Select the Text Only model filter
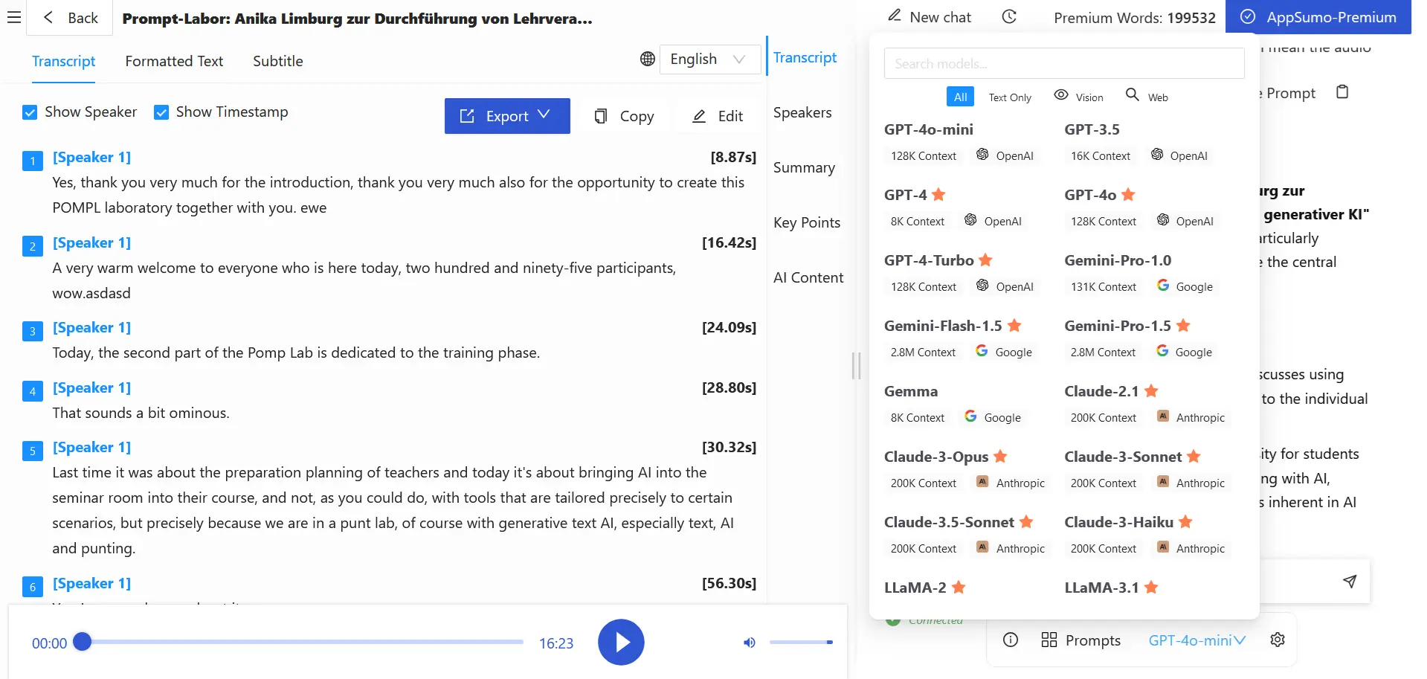The height and width of the screenshot is (679, 1427). click(1010, 97)
